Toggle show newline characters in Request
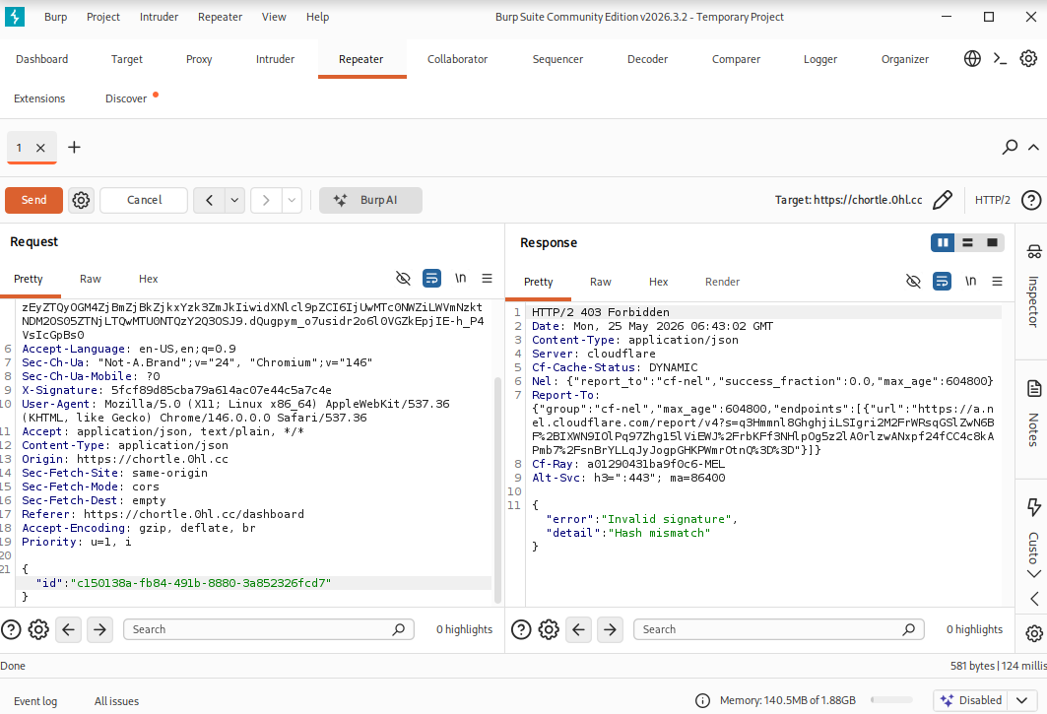This screenshot has height=714, width=1047. coord(460,278)
